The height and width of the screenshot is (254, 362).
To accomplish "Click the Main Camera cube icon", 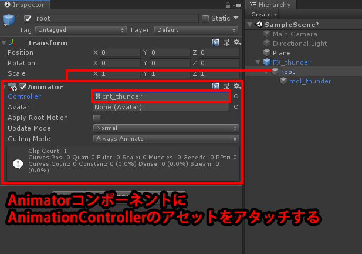I will click(267, 34).
